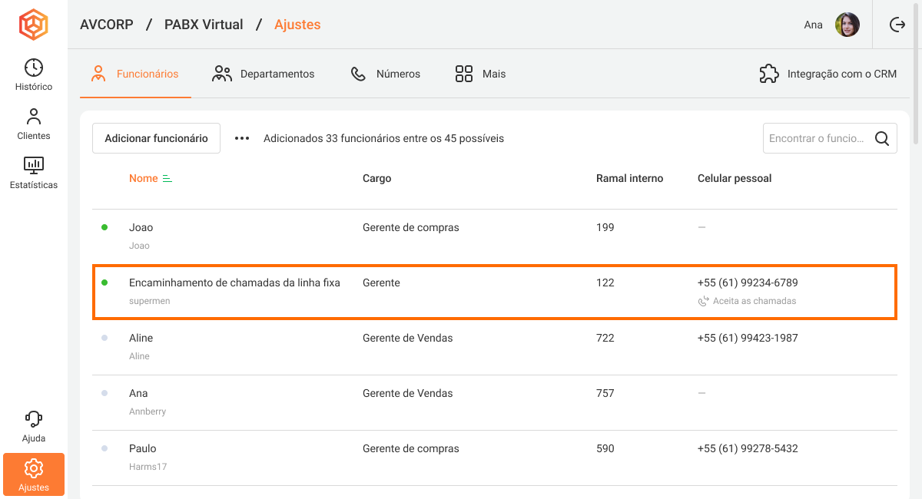
Task: Select Ajustes gear in sidebar
Action: 34,474
